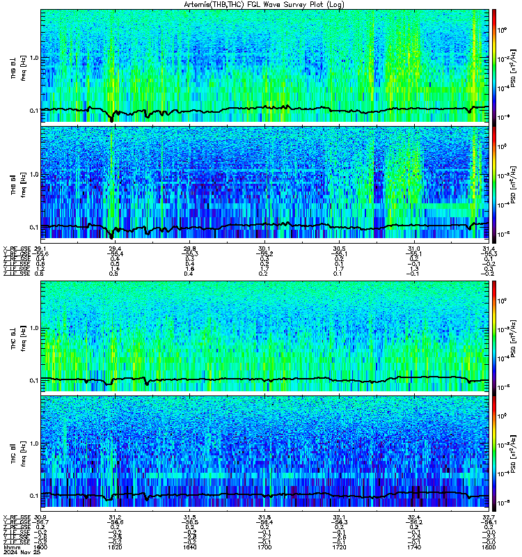The image size is (522, 557).
Task: Select the THB B-perpendicular spectrogram panel
Action: [264, 65]
